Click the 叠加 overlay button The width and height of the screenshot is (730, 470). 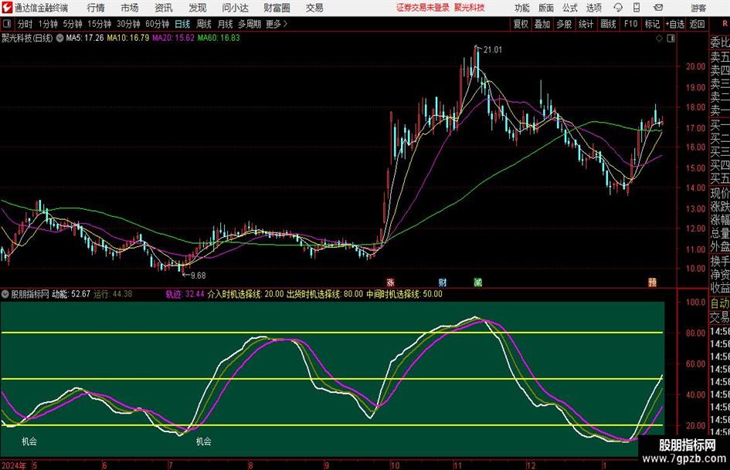click(x=542, y=24)
